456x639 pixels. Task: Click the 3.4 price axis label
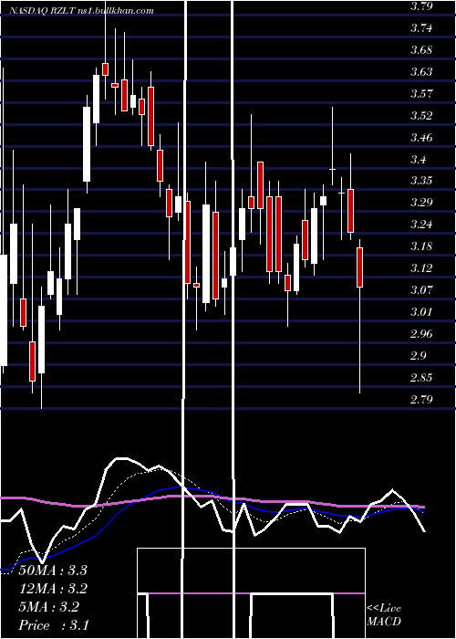[x=419, y=160]
